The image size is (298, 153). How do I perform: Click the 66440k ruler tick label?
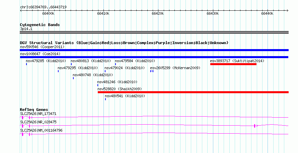point(267,13)
